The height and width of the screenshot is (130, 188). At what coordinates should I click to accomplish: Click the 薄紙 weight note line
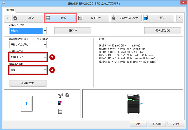coord(120,46)
